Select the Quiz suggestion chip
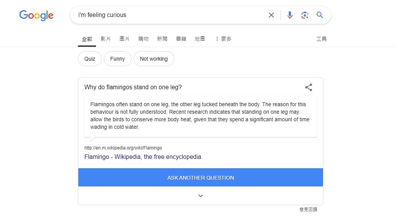 tap(90, 59)
